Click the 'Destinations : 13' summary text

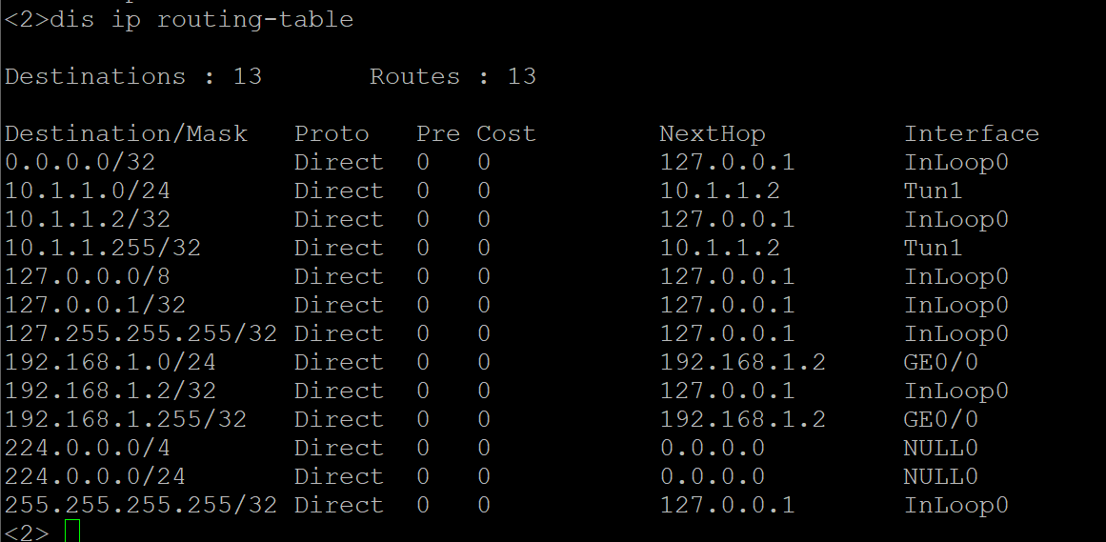[x=132, y=76]
